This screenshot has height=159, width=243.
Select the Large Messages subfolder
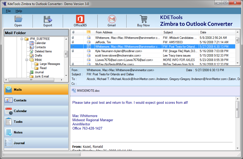pyautogui.click(x=50, y=64)
